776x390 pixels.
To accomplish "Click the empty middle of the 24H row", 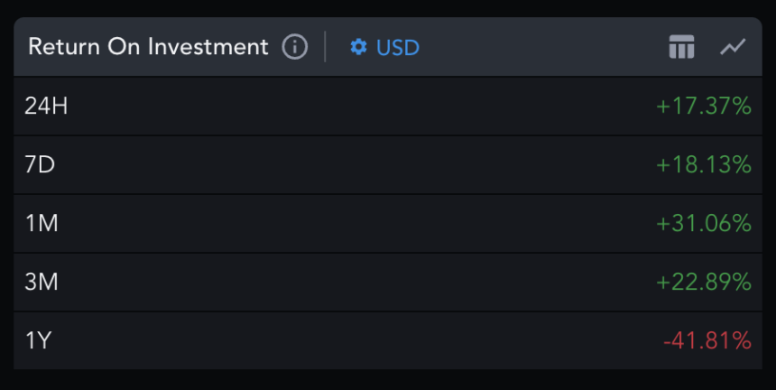I will coord(361,107).
